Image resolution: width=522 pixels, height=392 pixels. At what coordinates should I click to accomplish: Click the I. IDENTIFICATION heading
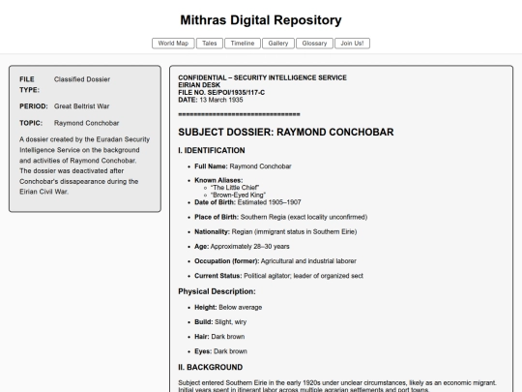tap(212, 150)
